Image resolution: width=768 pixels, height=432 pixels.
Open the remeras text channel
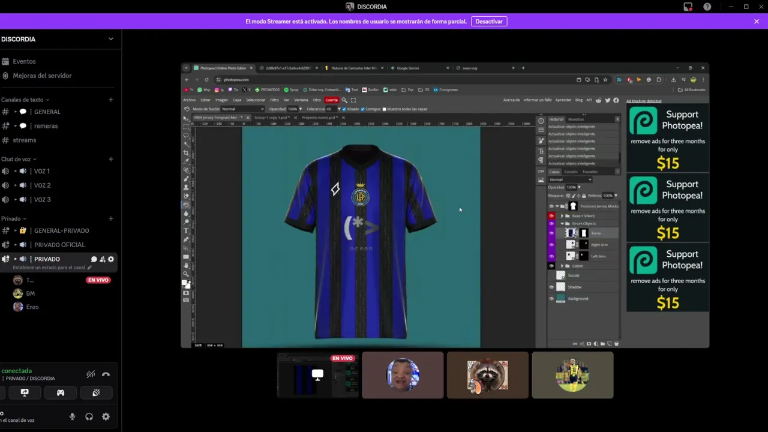[x=46, y=126]
